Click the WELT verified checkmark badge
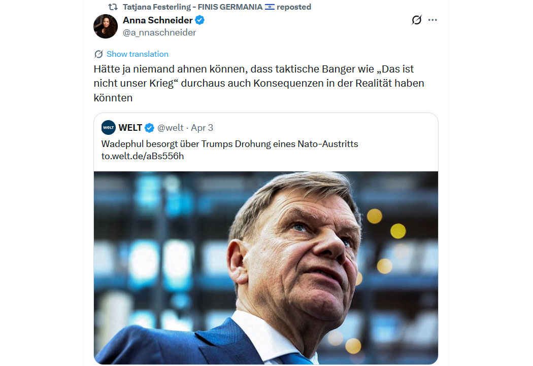Viewport: 533px width, 366px height. coord(149,127)
